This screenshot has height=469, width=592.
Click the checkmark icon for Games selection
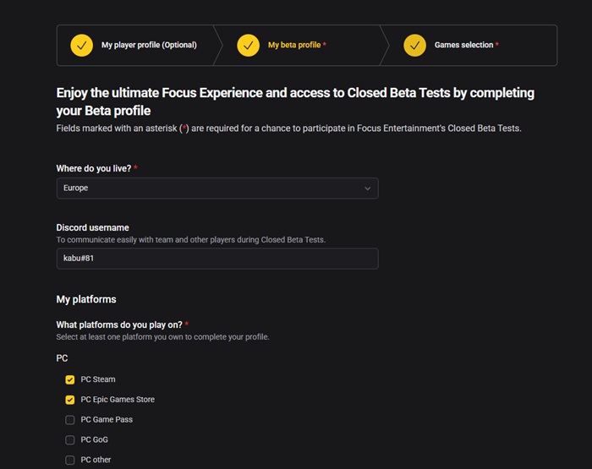tap(415, 45)
